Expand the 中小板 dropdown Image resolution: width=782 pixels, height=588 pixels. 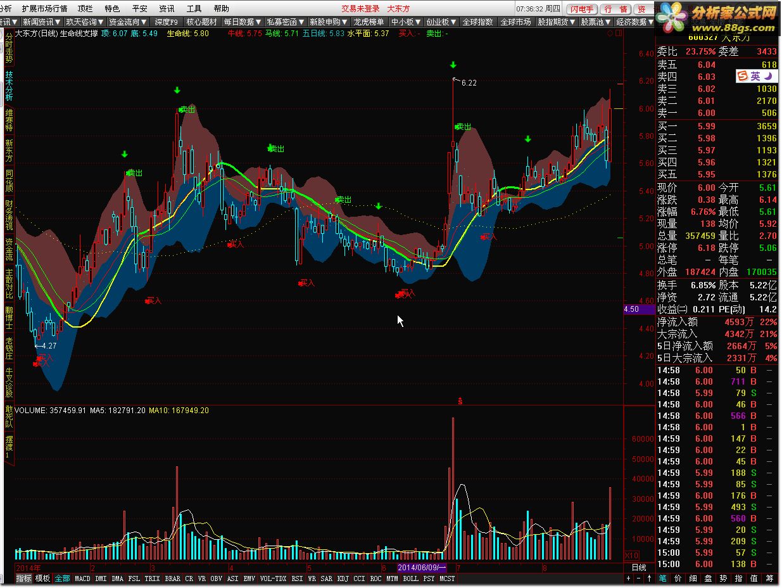pos(406,22)
